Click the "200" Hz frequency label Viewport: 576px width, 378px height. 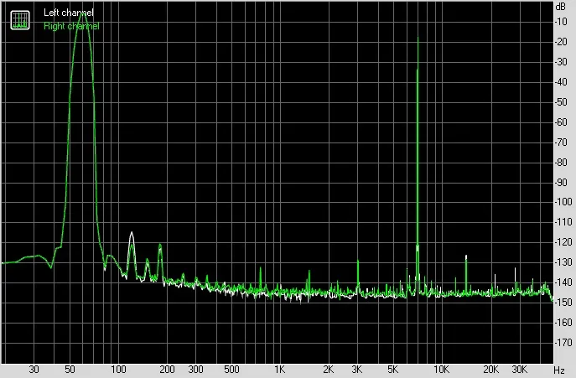(167, 370)
